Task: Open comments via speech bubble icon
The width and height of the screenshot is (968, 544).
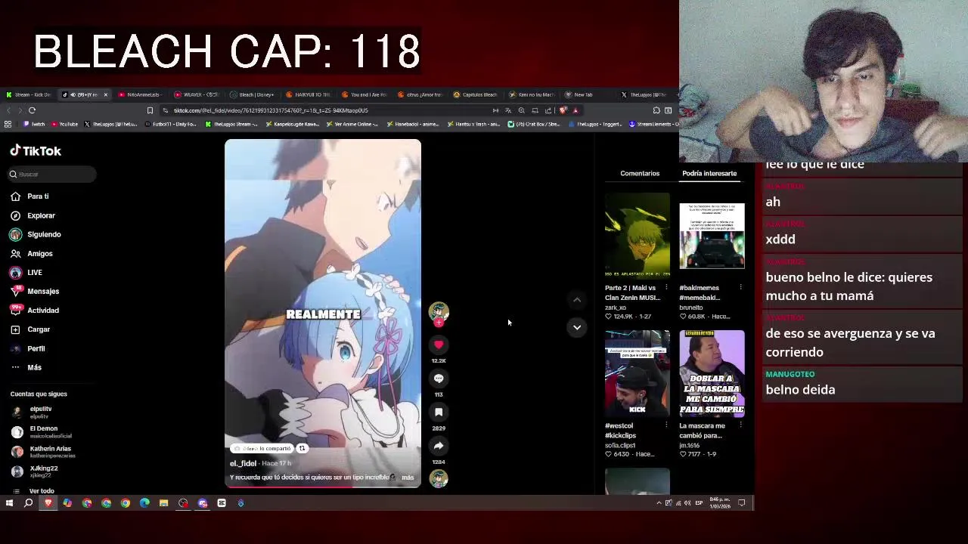Action: (x=439, y=379)
